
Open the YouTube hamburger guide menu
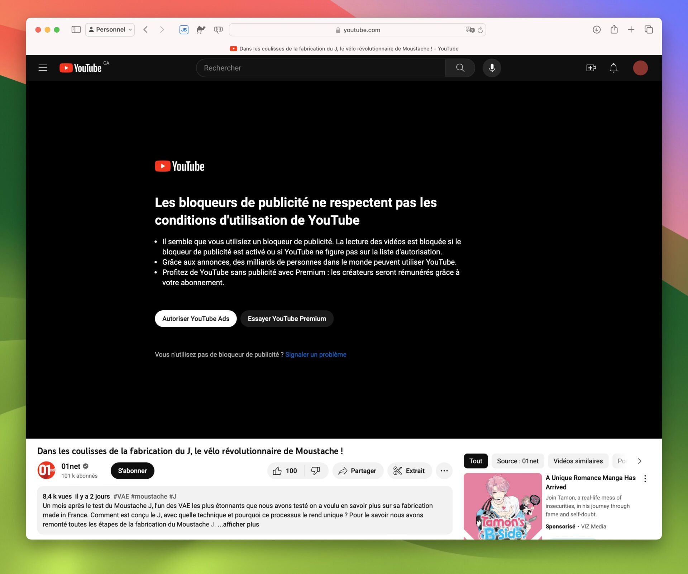(x=43, y=68)
